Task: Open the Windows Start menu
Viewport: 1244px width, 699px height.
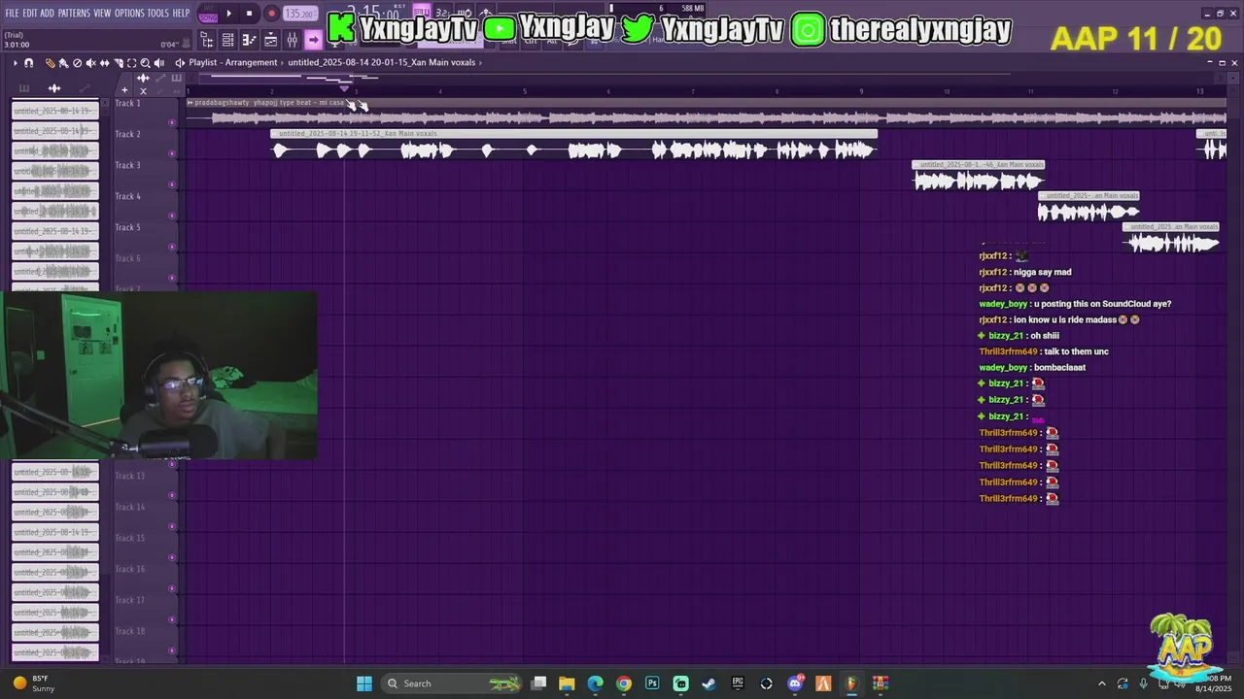Action: coord(364,683)
